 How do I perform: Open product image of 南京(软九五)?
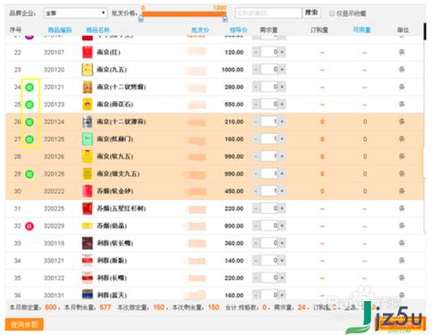88,156
